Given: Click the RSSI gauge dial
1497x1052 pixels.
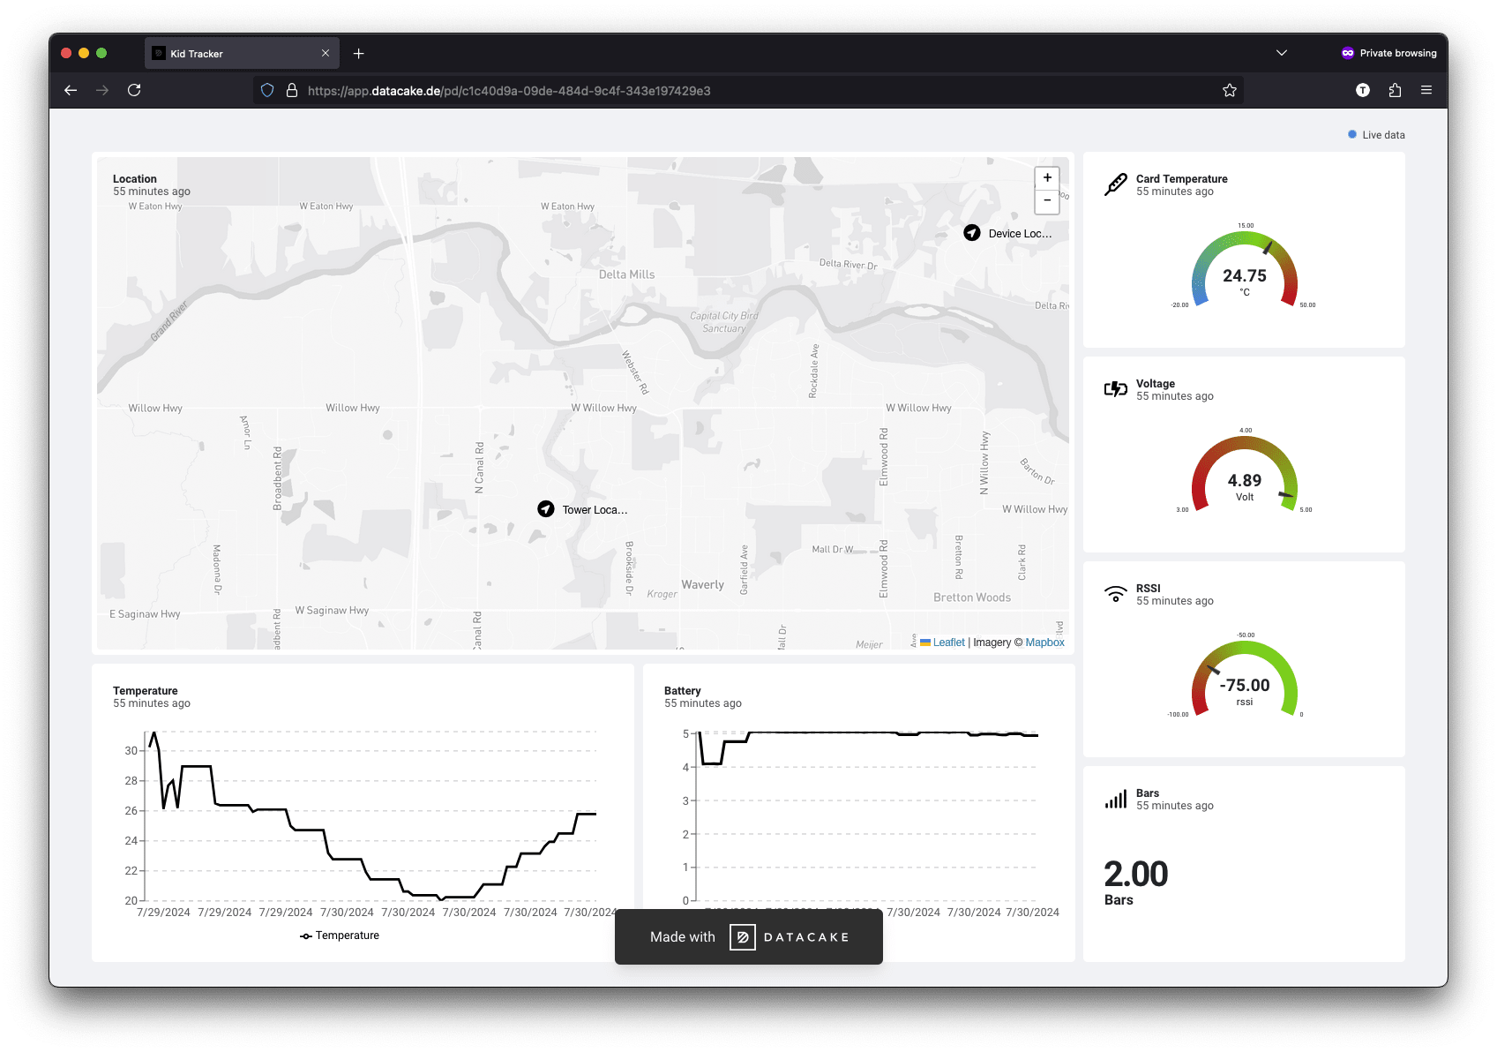Looking at the screenshot, I should coord(1245,678).
